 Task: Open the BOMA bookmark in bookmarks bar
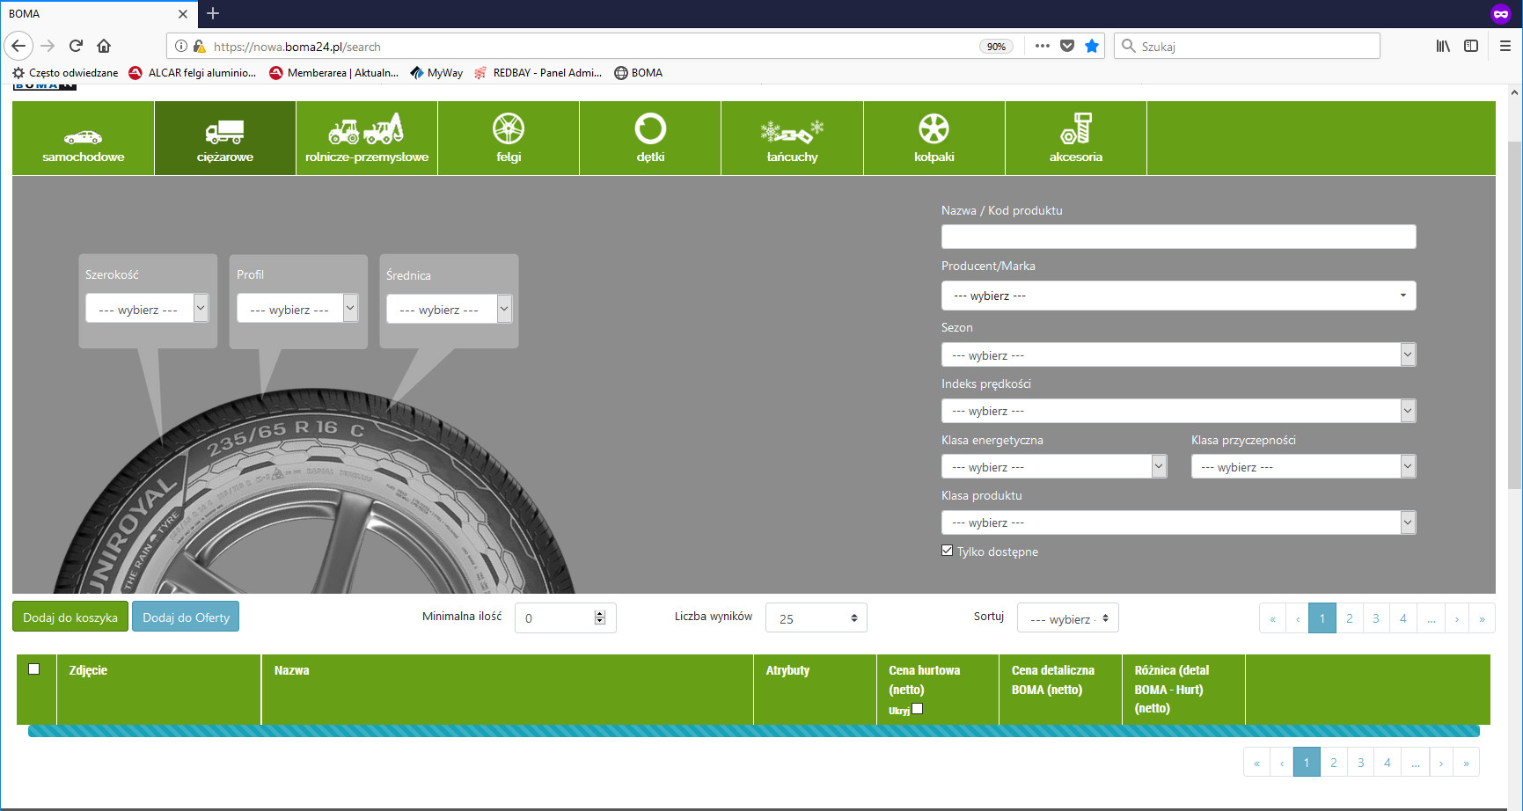(638, 73)
